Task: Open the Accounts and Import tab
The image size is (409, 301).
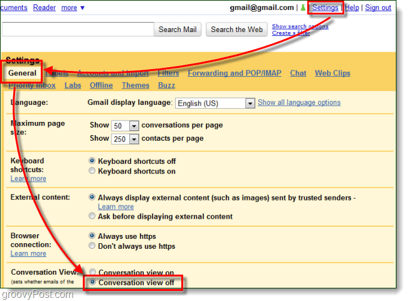Action: point(113,73)
